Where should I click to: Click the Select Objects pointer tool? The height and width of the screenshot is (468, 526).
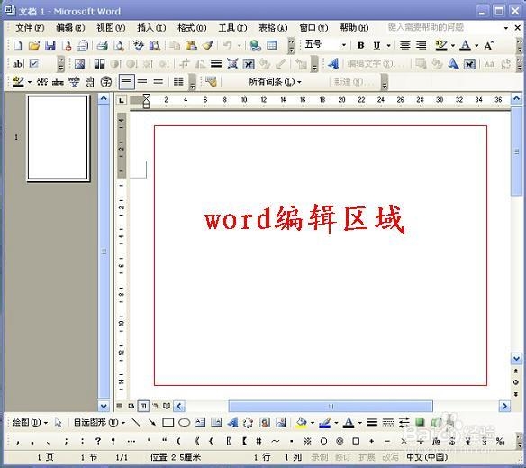(58, 422)
